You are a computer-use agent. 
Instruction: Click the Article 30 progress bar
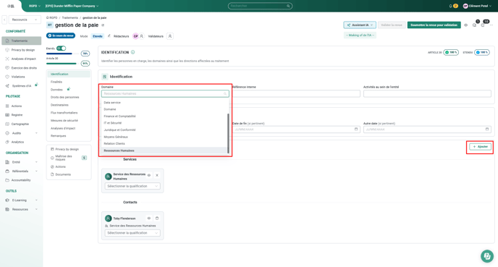click(62, 64)
